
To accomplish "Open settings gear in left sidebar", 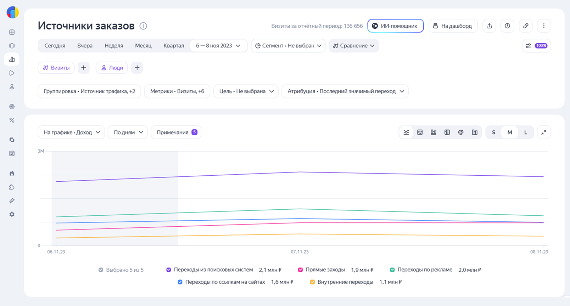I will tap(12, 214).
